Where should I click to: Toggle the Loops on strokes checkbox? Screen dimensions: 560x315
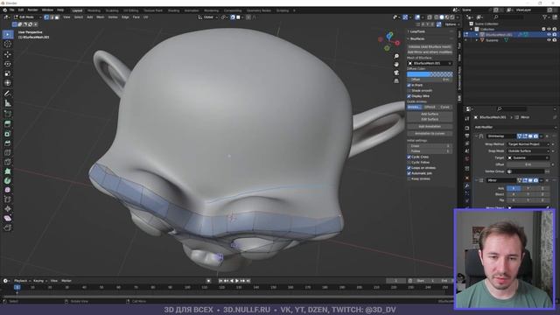[x=409, y=168]
